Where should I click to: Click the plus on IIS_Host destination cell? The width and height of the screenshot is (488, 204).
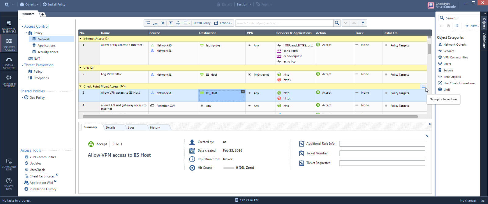pos(243,92)
